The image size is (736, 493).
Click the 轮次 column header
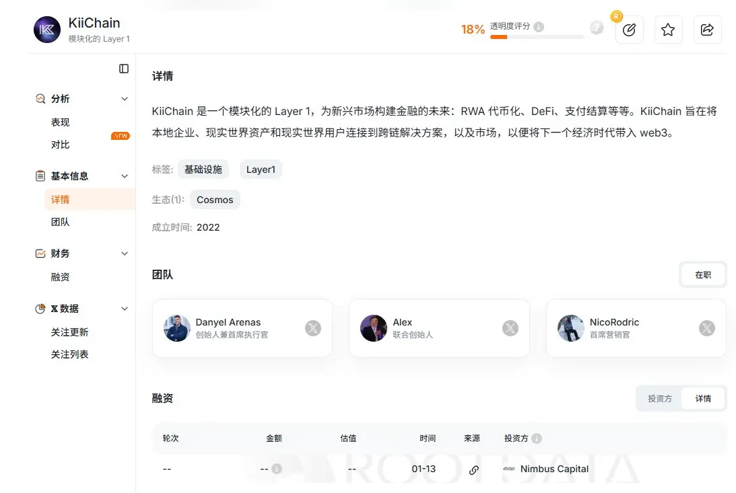[x=170, y=438]
